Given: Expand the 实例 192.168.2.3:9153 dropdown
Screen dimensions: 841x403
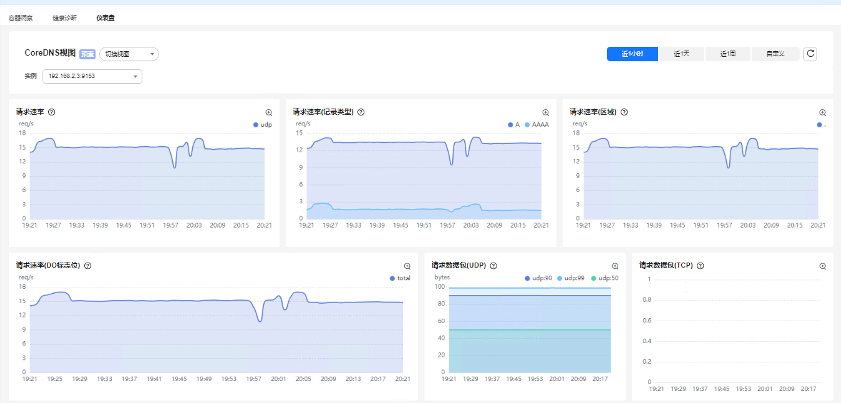Looking at the screenshot, I should tap(92, 76).
